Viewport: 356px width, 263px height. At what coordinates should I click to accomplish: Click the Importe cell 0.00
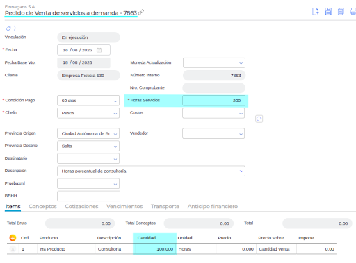pos(316,249)
